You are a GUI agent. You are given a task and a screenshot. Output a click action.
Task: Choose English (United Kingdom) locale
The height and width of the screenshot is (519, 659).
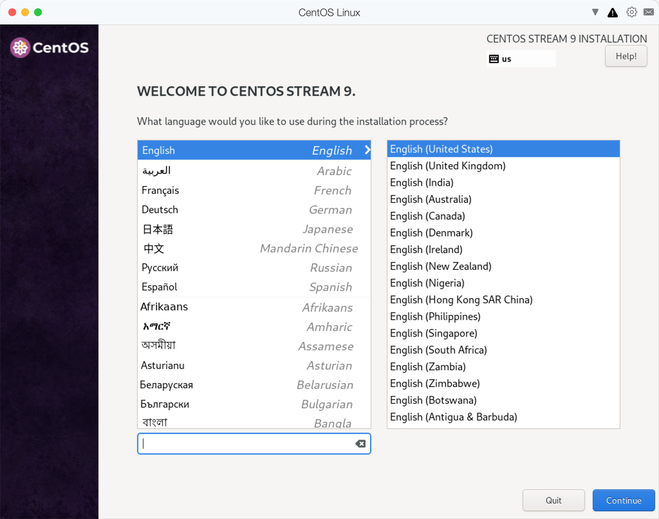448,166
